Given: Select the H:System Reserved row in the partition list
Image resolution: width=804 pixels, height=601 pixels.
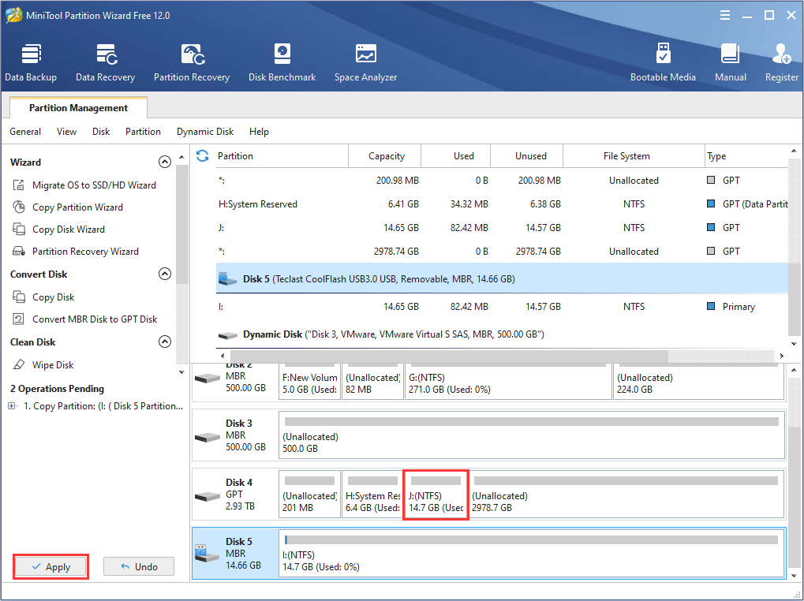Looking at the screenshot, I should point(502,204).
